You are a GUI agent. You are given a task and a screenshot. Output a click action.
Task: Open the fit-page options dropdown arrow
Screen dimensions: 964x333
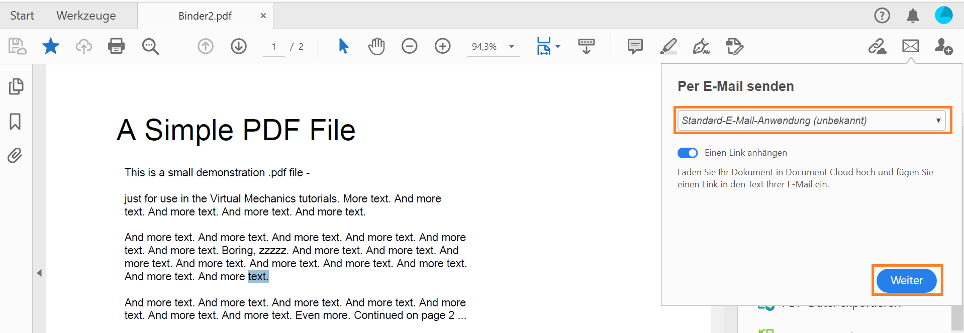coord(558,47)
